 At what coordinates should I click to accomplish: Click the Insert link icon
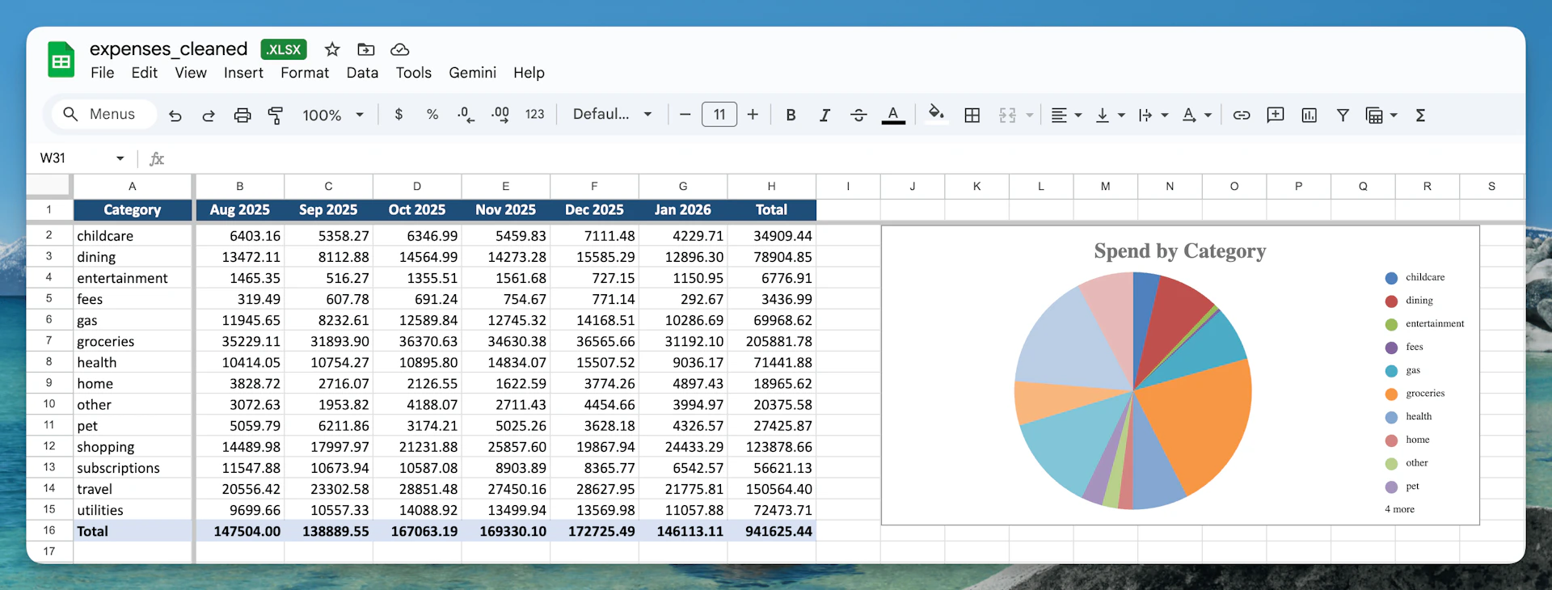point(1242,115)
